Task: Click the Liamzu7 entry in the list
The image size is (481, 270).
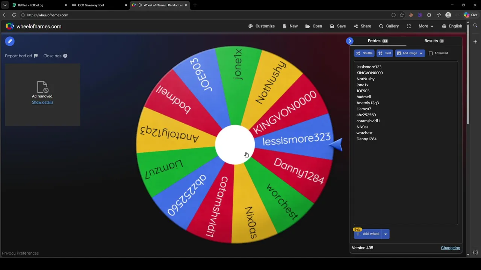Action: [364, 109]
